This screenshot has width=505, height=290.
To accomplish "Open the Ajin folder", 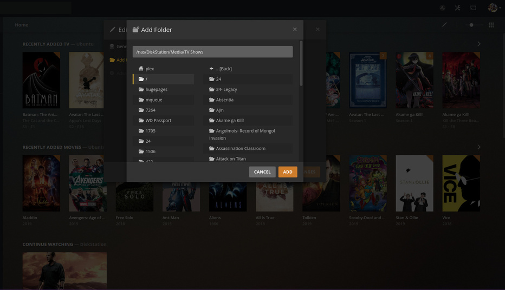I will pyautogui.click(x=248, y=110).
